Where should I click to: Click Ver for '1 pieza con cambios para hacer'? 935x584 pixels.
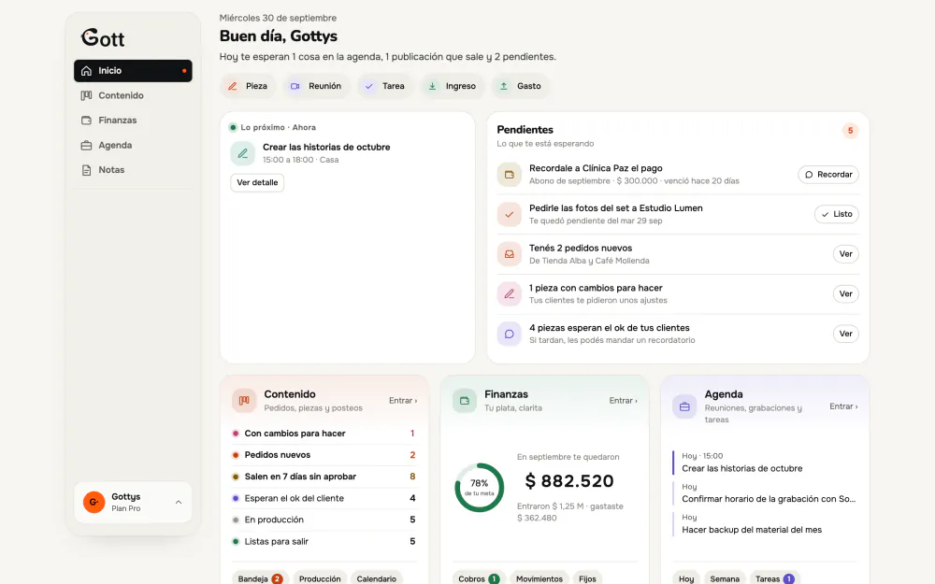point(845,293)
